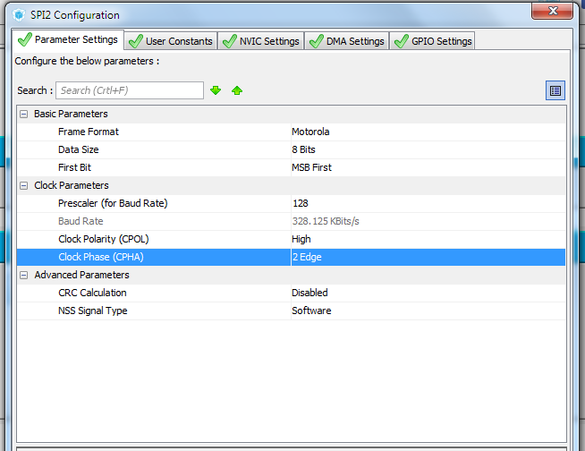Click the NSS Signal Type value Software
The height and width of the screenshot is (451, 585).
[x=311, y=311]
